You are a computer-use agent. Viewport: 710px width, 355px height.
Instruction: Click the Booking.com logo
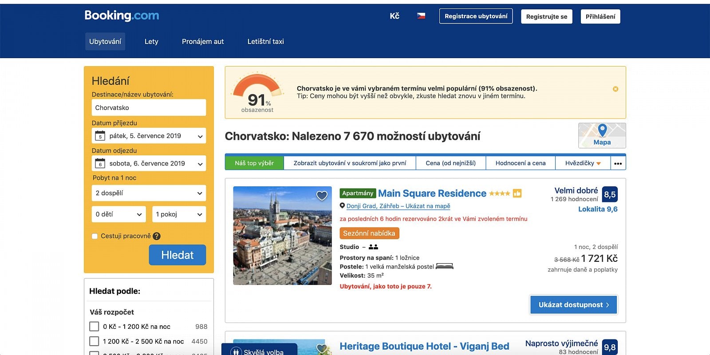point(122,16)
